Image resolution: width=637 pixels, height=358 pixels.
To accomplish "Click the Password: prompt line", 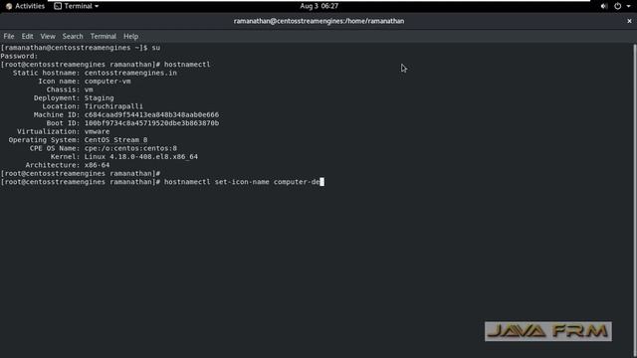I will [19, 56].
